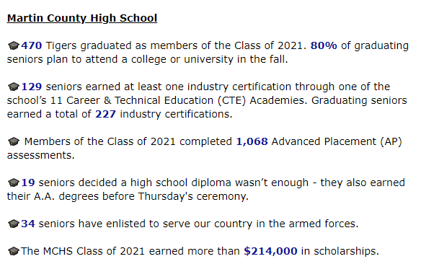Click graduation cap icon beside 470 Tigers
The height and width of the screenshot is (277, 421).
coord(14,45)
